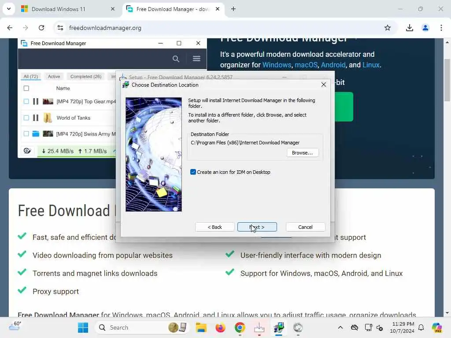Toggle the select-all checkbox beside Name
Screen dimensions: 451x338
pyautogui.click(x=26, y=88)
